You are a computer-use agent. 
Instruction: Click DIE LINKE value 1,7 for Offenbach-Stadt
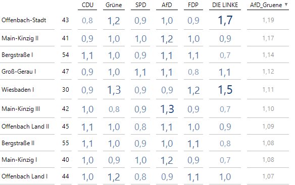point(225,20)
